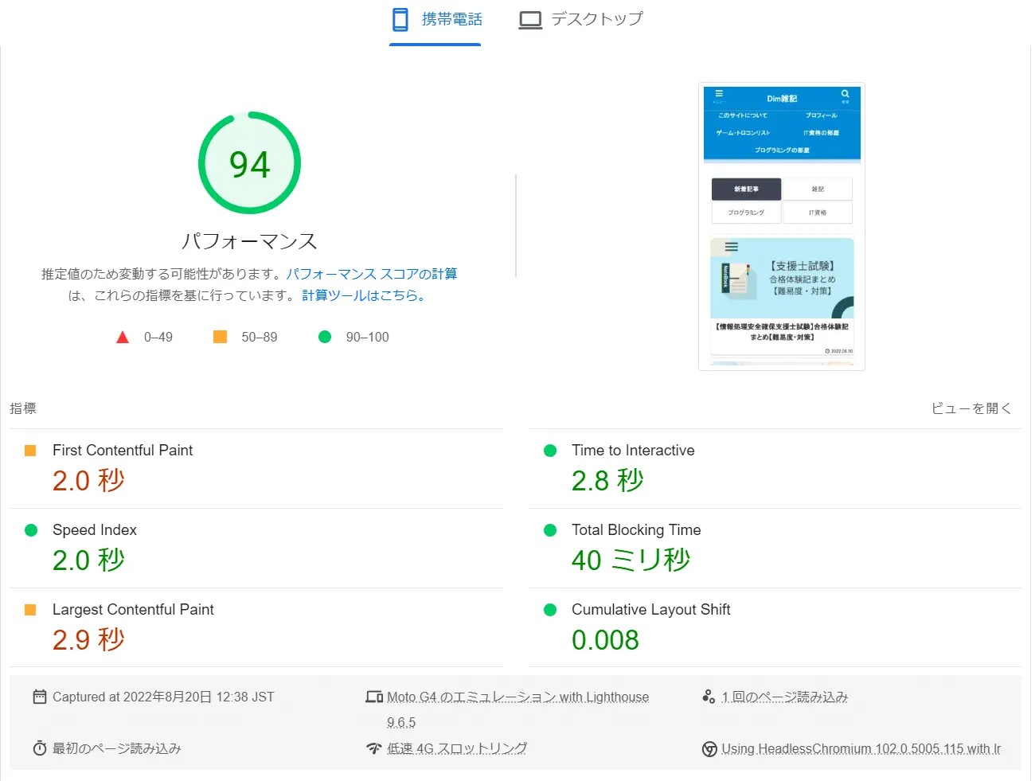Open the パフォーマンス スコアの計算 link
This screenshot has width=1035, height=781.
tap(371, 274)
